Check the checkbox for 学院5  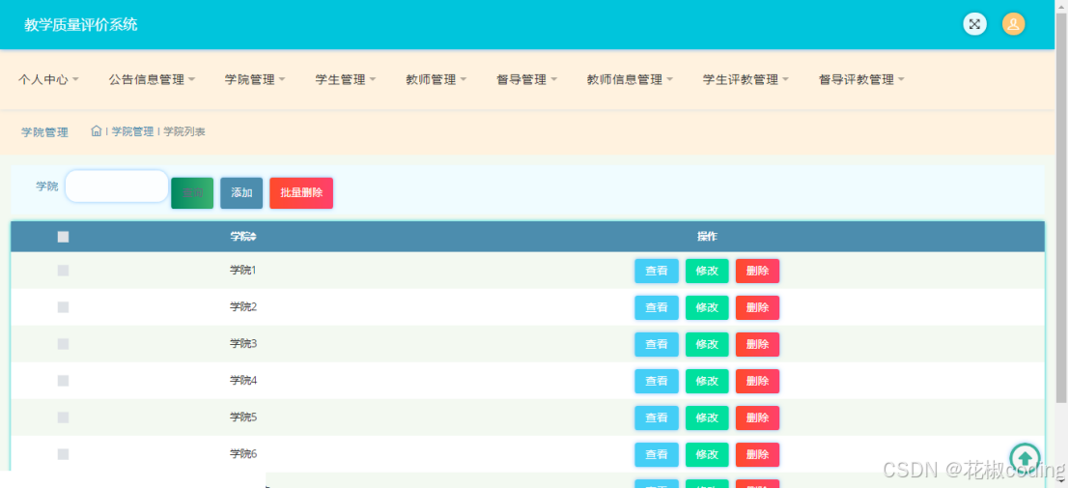[64, 417]
